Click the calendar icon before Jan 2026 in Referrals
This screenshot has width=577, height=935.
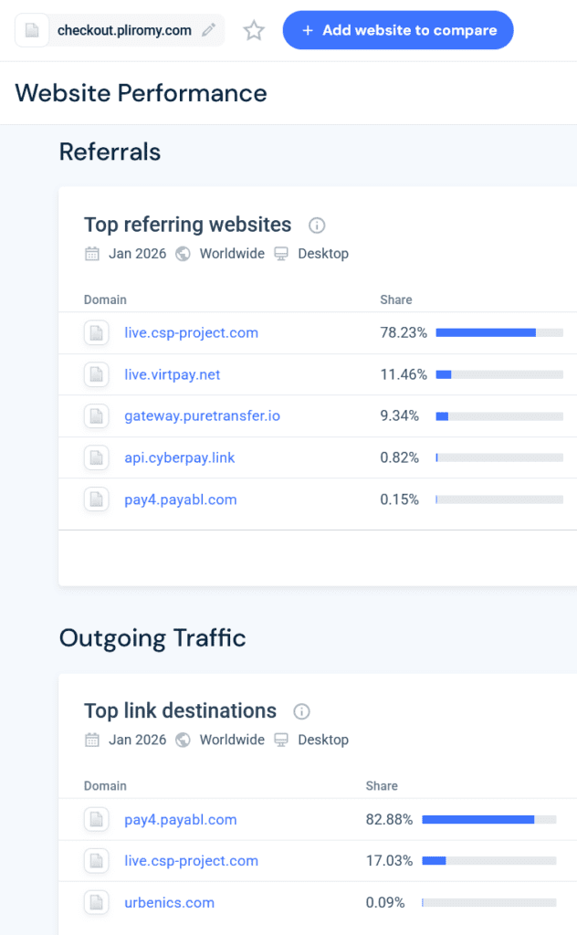pyautogui.click(x=92, y=254)
